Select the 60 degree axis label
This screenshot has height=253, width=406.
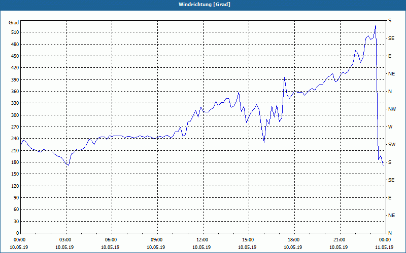[16, 209]
